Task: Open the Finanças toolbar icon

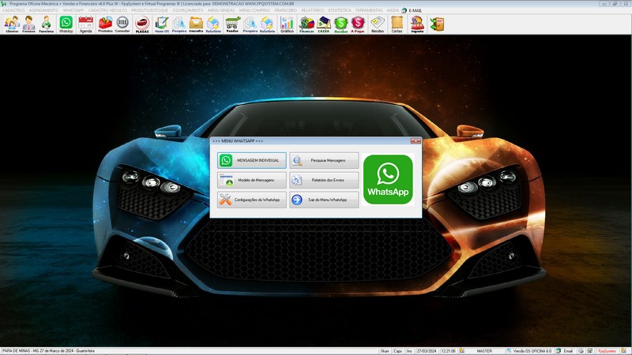Action: 307,24
